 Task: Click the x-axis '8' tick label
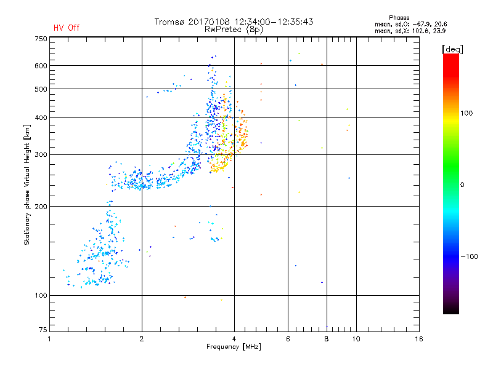click(x=327, y=339)
